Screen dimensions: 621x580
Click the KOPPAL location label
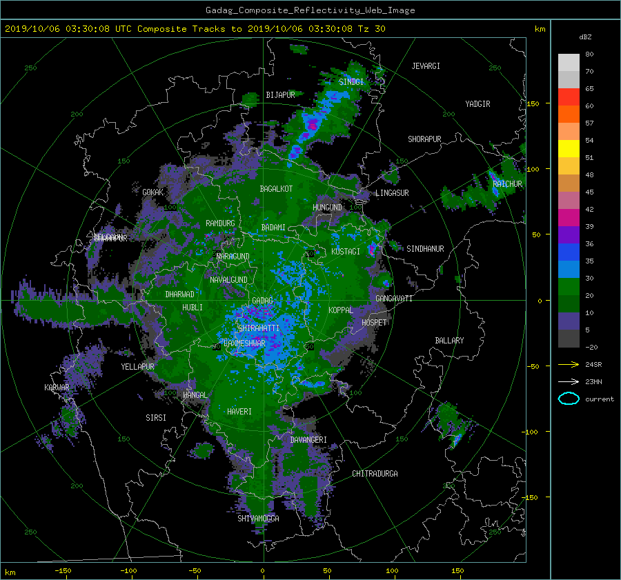(x=341, y=310)
